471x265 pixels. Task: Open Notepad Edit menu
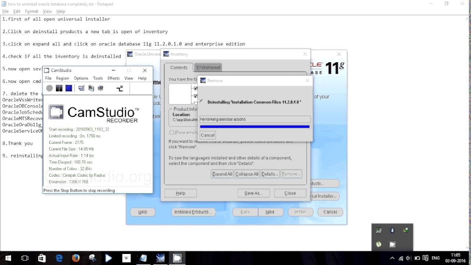pyautogui.click(x=17, y=11)
